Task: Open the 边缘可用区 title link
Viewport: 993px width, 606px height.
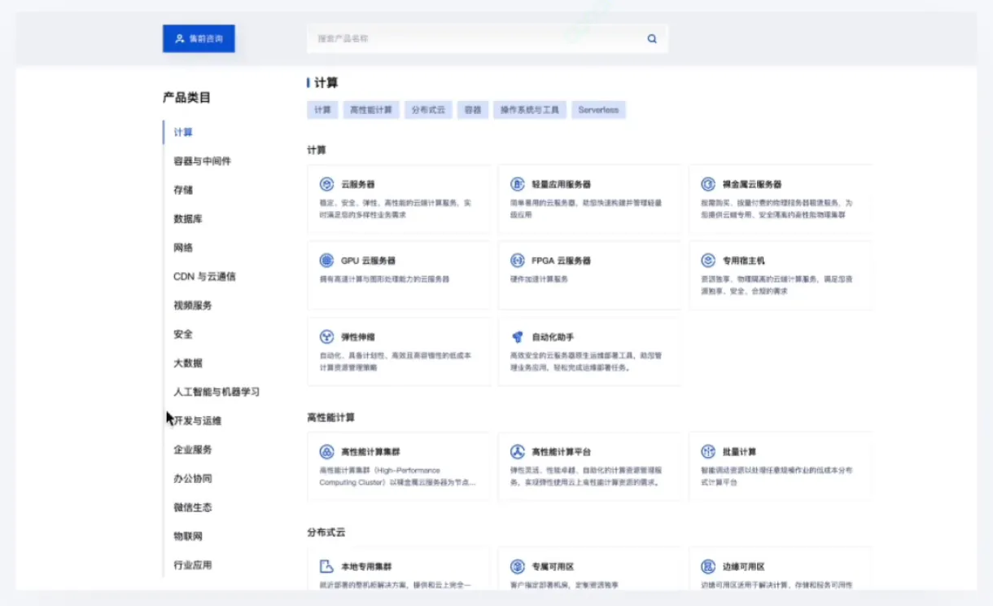Action: (x=744, y=567)
